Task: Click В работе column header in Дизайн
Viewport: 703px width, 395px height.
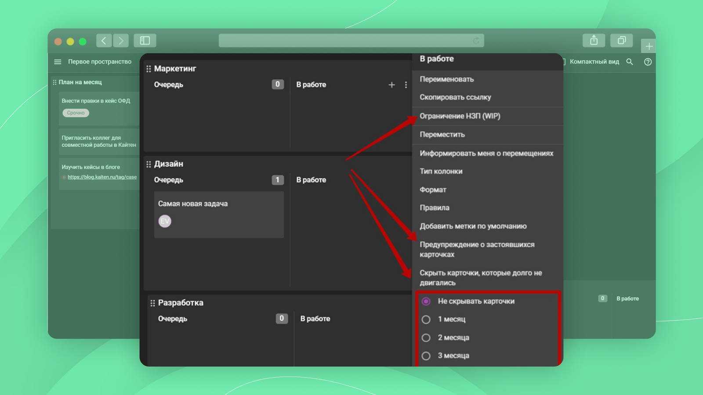Action: pyautogui.click(x=311, y=180)
